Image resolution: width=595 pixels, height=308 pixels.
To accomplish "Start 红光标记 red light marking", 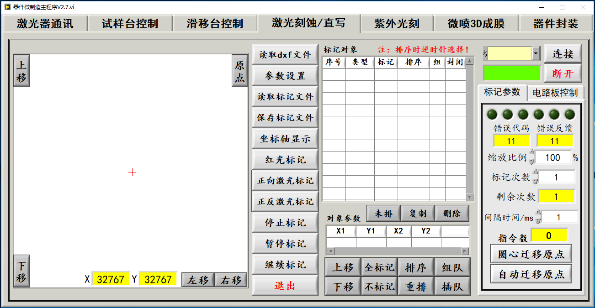I will click(285, 160).
